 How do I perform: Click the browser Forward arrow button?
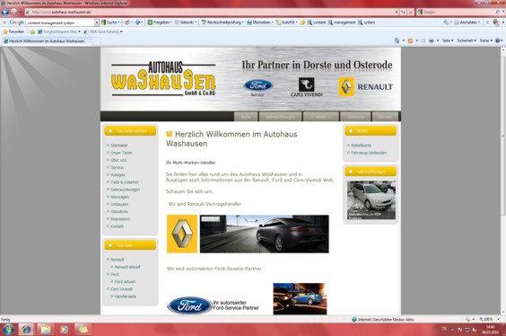(x=13, y=12)
